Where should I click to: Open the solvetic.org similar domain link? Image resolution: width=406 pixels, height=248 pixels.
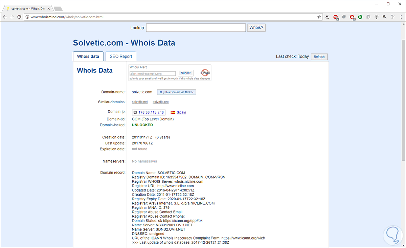click(x=161, y=102)
